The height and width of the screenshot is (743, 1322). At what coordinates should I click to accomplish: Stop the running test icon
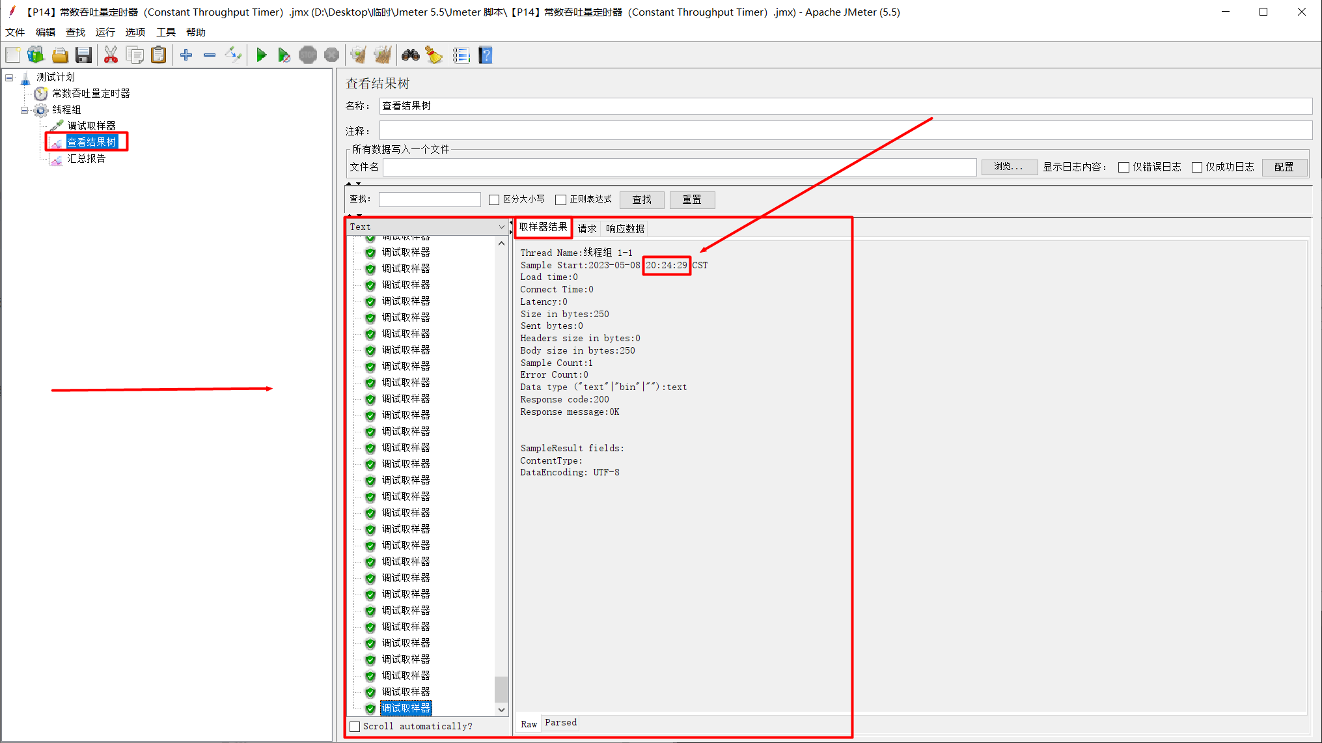point(308,55)
